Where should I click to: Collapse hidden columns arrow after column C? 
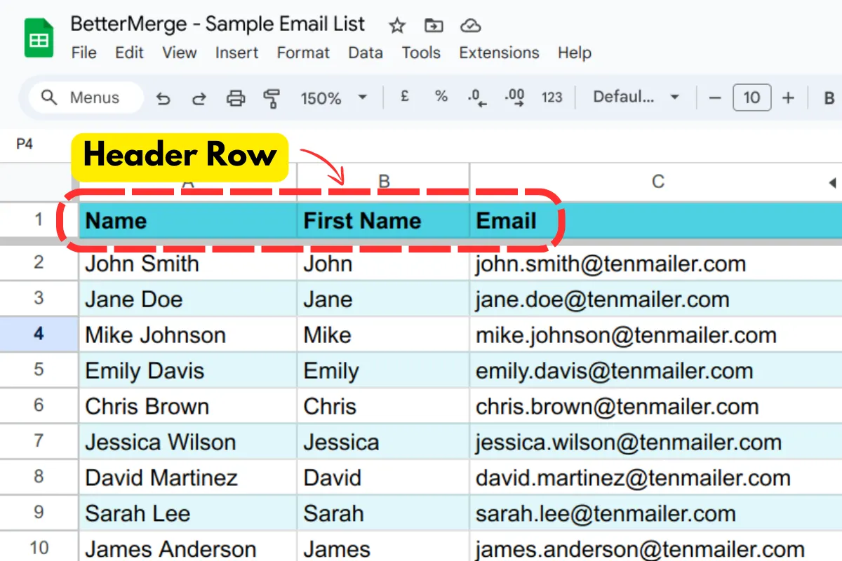(833, 183)
